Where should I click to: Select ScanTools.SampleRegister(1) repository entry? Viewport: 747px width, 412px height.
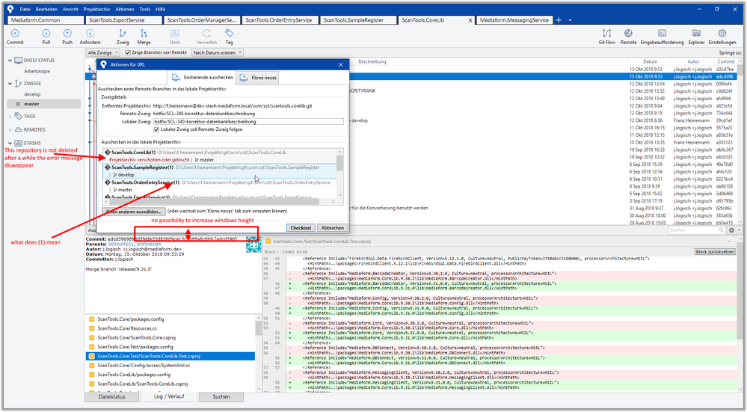(220, 171)
